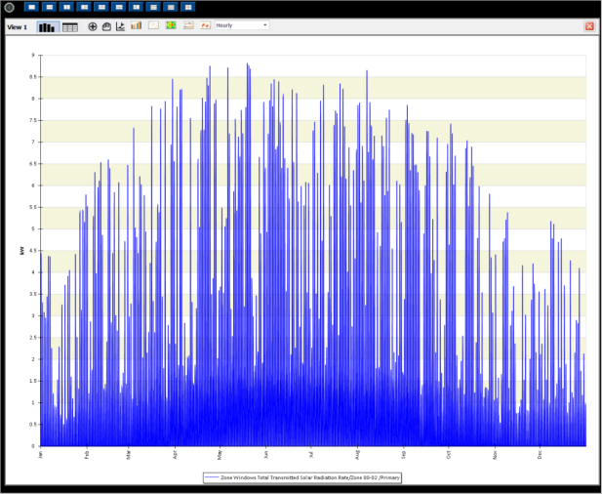Click the round button at top-left corner
602x494 pixels.
point(9,7)
